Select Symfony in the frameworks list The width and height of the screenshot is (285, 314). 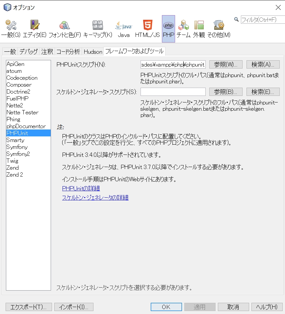(28, 147)
